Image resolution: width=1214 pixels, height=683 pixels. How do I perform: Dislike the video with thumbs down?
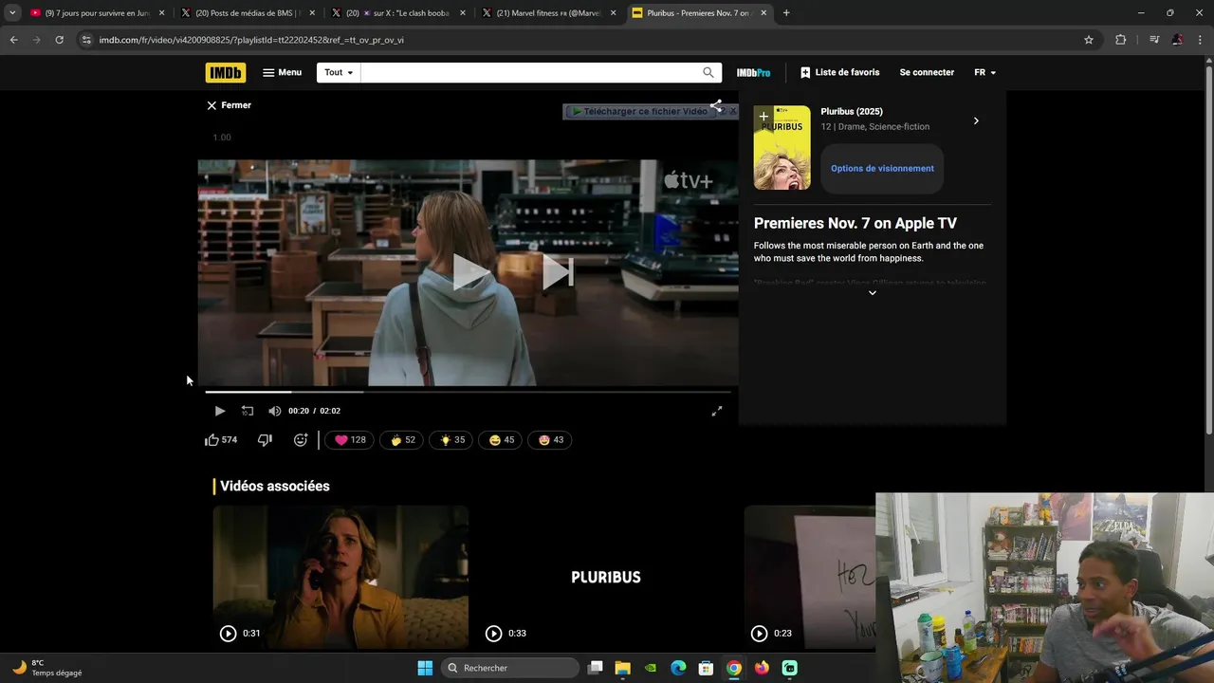click(265, 440)
